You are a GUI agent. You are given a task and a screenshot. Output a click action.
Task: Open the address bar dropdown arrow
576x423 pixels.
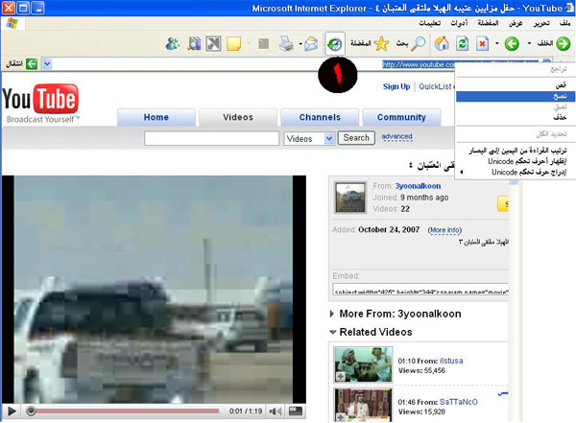click(x=47, y=64)
